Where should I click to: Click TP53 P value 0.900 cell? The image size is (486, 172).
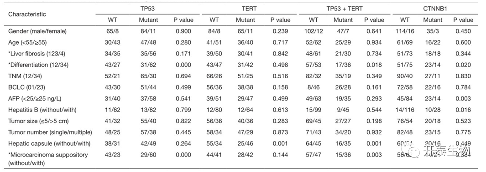(x=183, y=31)
